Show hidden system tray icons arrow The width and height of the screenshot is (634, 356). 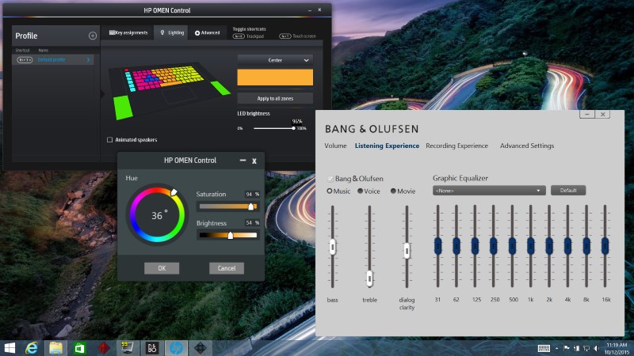click(x=557, y=348)
